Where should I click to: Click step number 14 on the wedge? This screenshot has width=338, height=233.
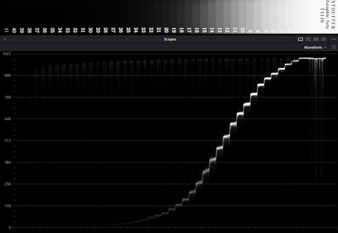point(212,30)
